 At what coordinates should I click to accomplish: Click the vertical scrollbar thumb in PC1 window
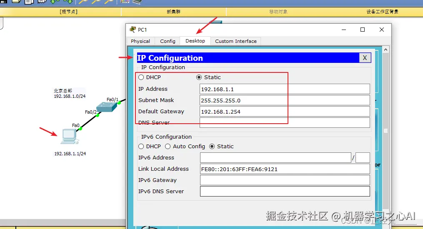click(386, 131)
